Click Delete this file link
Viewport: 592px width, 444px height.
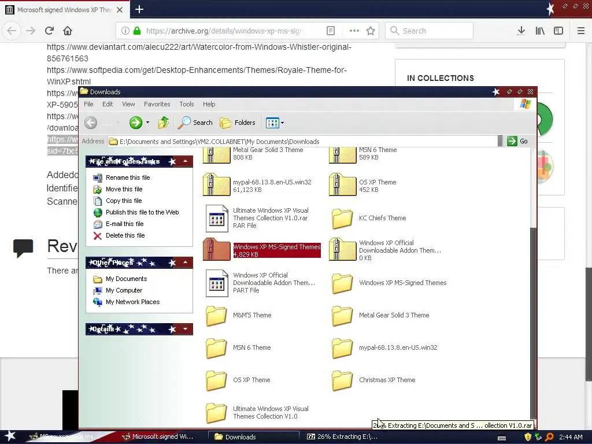point(125,235)
